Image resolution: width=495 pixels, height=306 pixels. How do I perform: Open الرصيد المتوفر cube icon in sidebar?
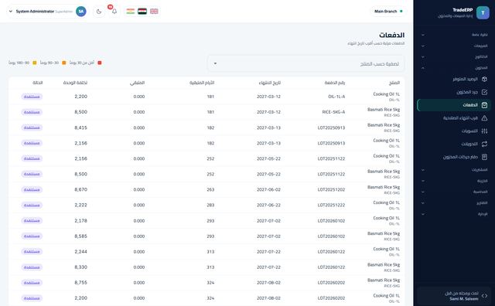484,79
